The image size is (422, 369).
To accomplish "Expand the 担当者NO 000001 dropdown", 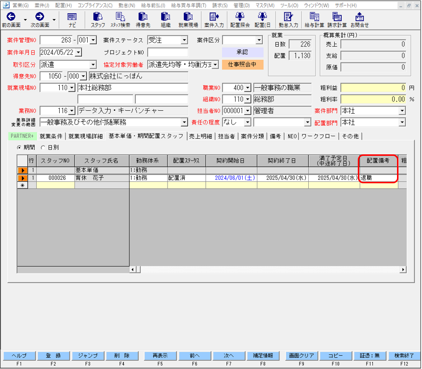I will point(248,111).
